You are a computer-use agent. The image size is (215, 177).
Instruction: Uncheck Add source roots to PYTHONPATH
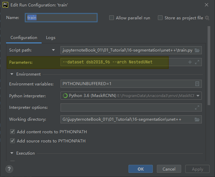click(x=13, y=141)
